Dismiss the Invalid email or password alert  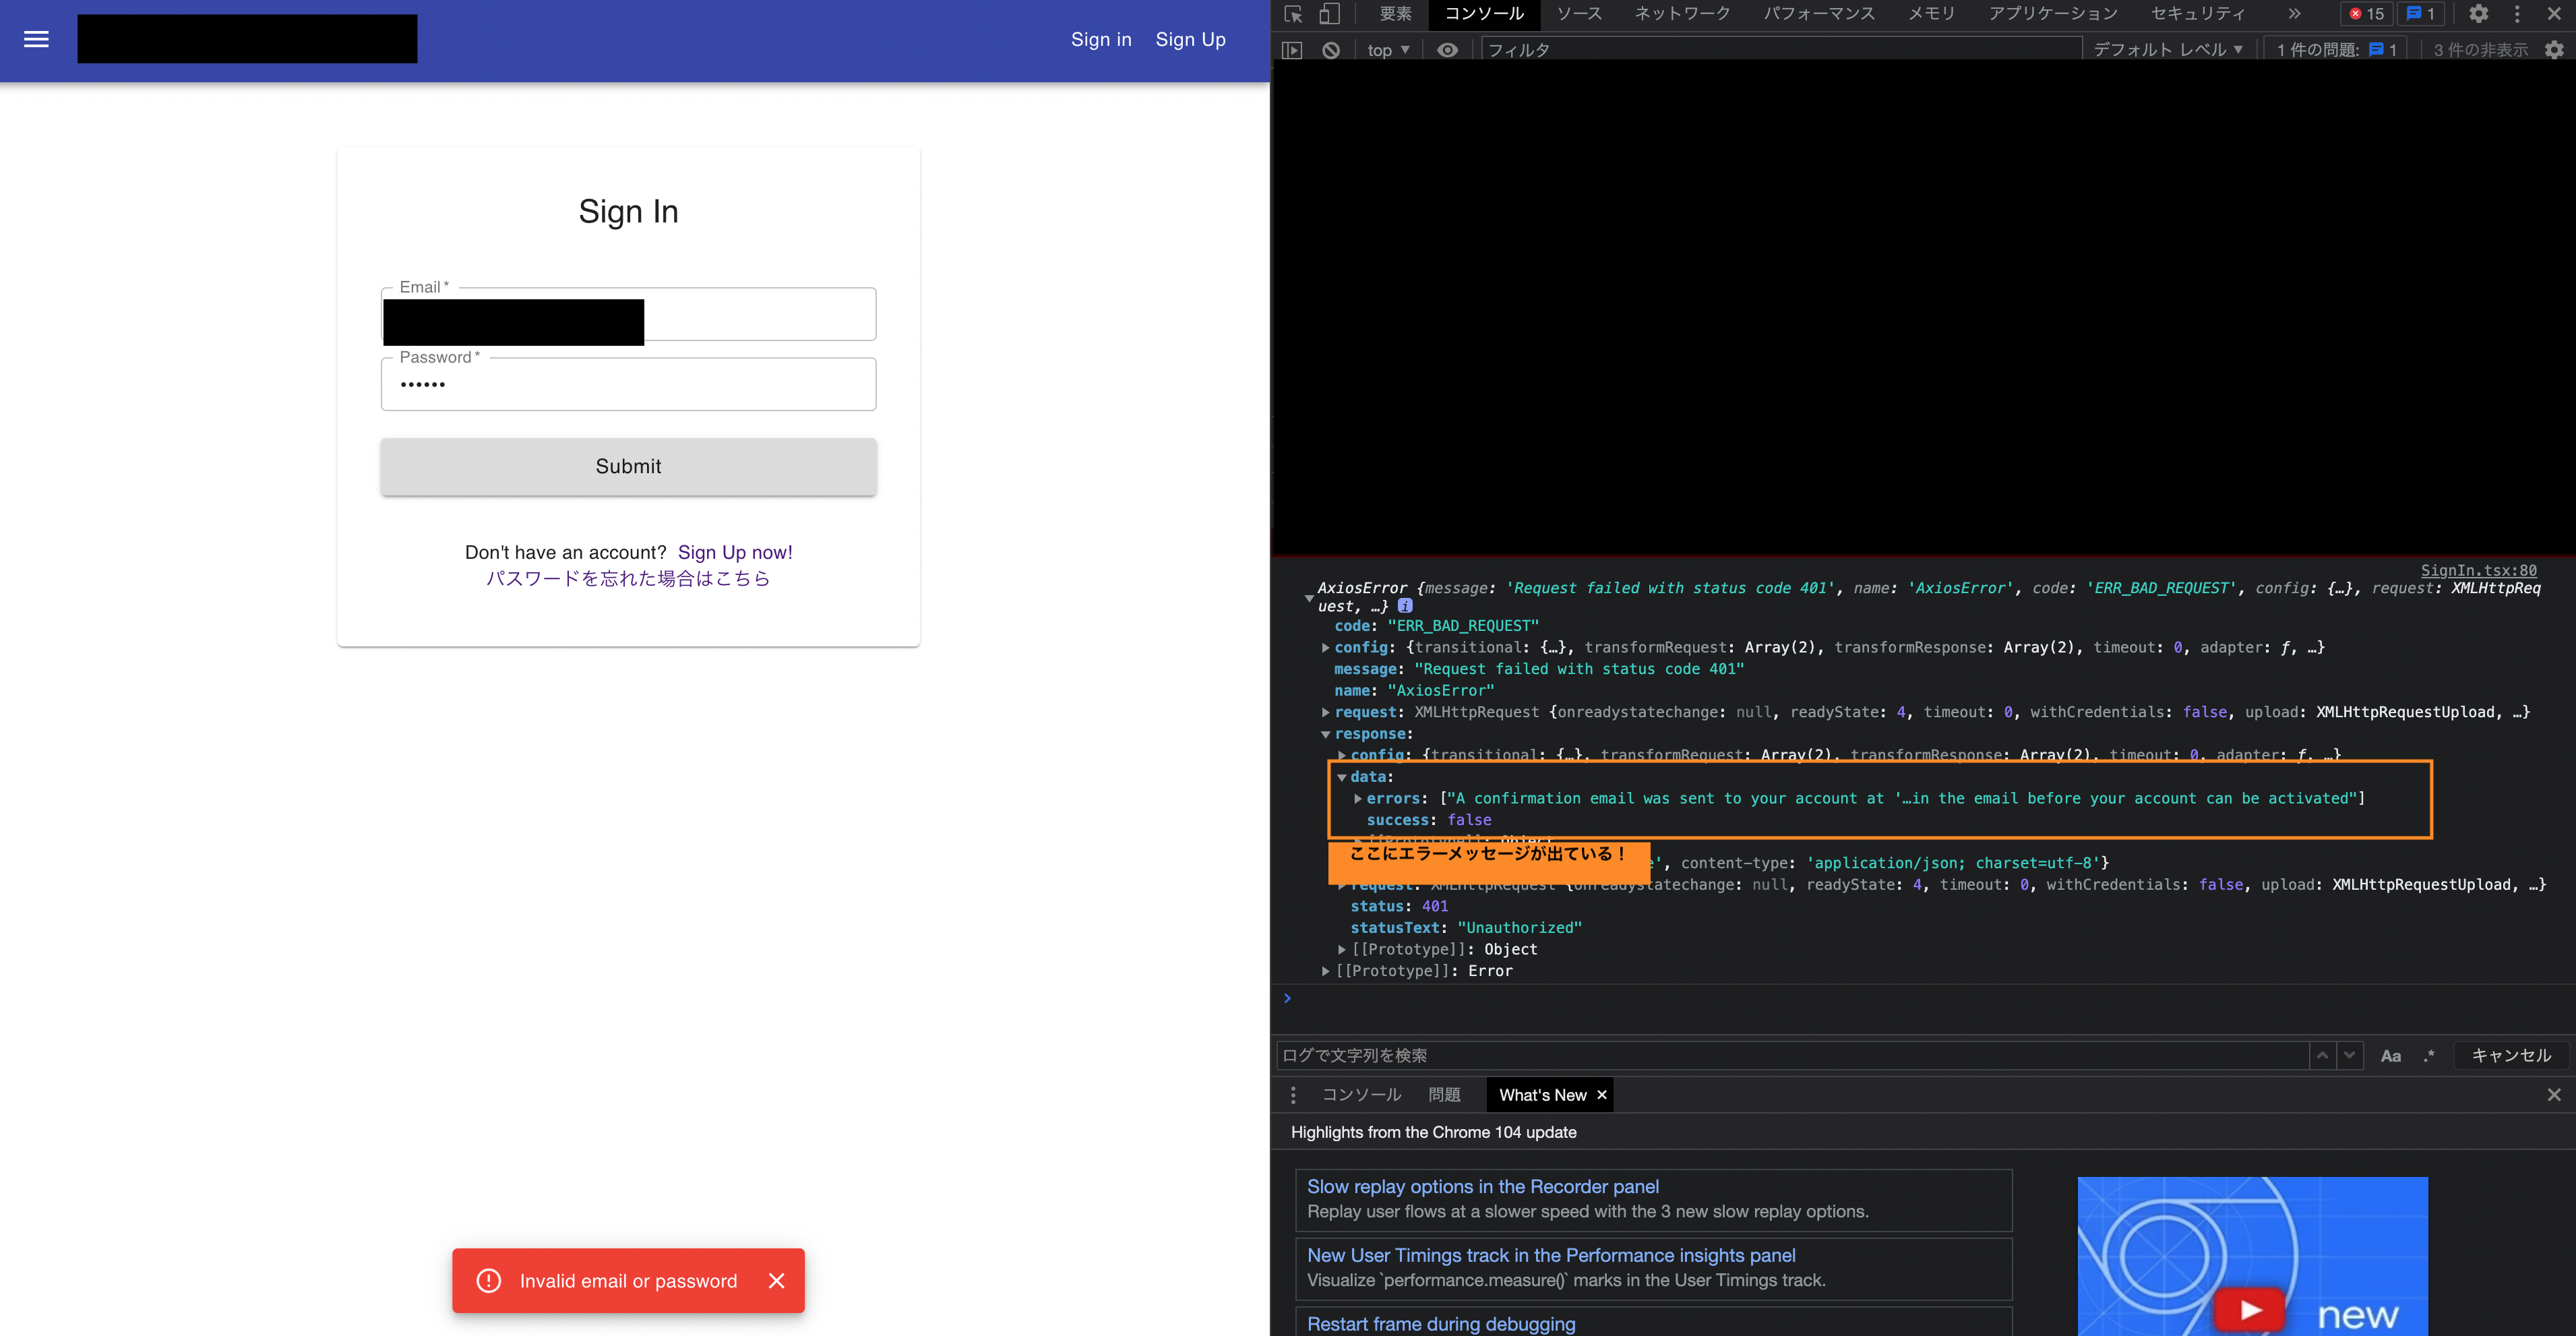pyautogui.click(x=776, y=1281)
